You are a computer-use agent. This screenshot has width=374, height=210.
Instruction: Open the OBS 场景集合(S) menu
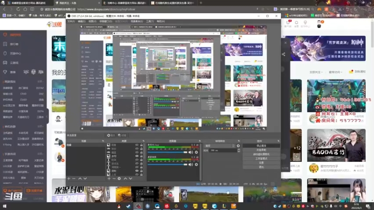coord(137,21)
